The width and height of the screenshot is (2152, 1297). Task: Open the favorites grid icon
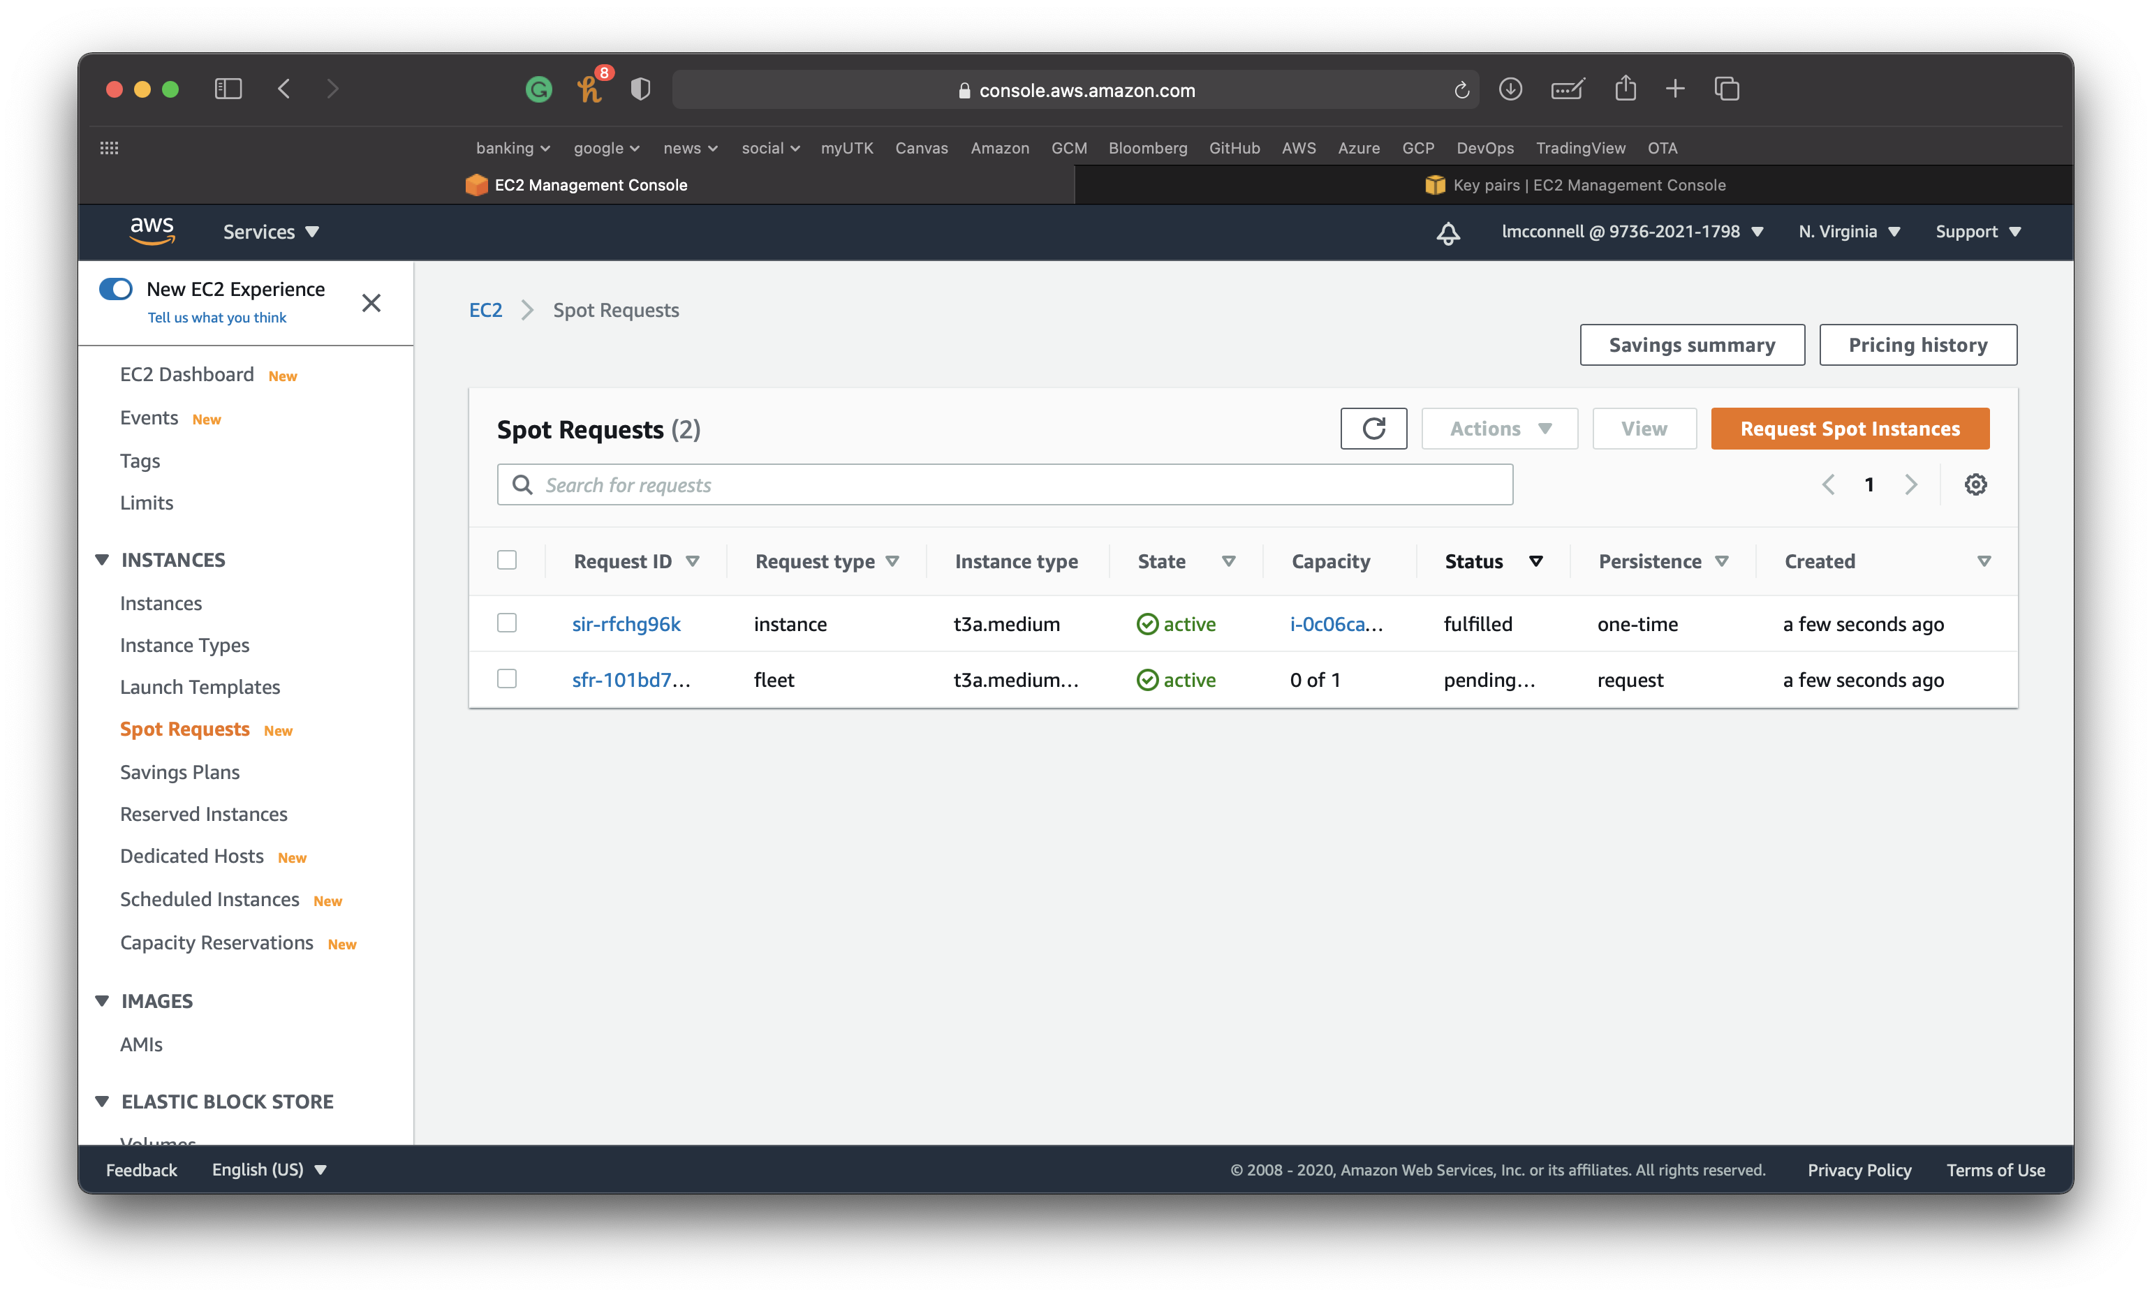(x=109, y=147)
